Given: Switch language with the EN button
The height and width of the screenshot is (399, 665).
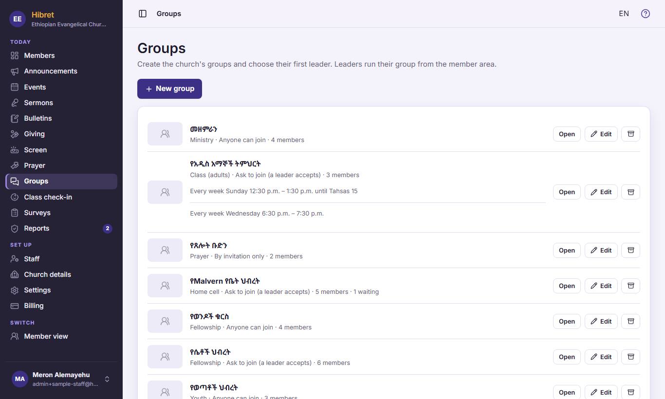Looking at the screenshot, I should 624,14.
